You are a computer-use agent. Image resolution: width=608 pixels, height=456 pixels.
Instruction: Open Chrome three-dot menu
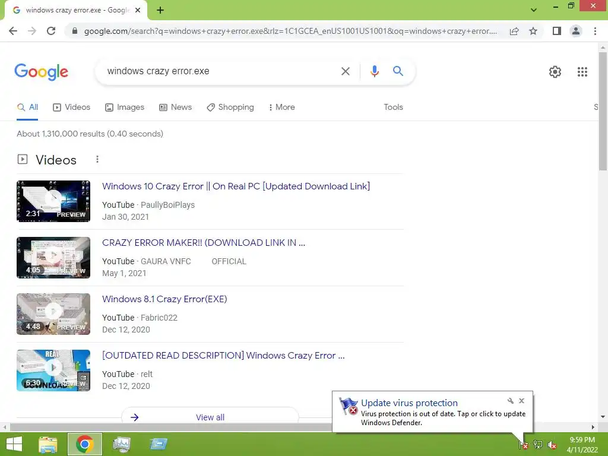pos(595,31)
